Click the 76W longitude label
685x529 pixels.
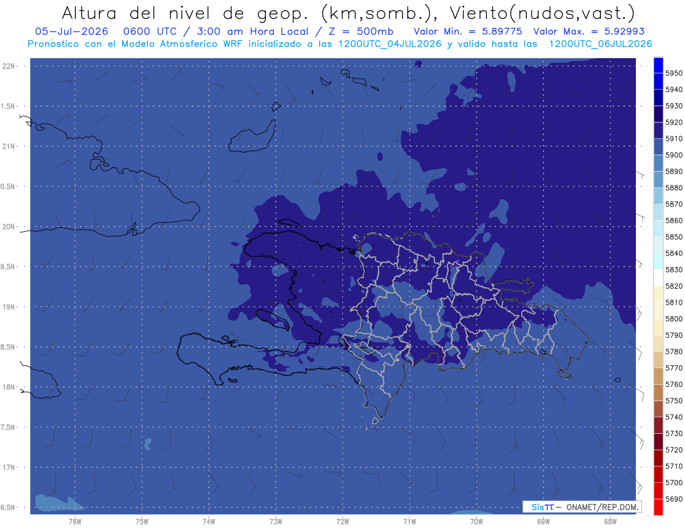pos(75,522)
